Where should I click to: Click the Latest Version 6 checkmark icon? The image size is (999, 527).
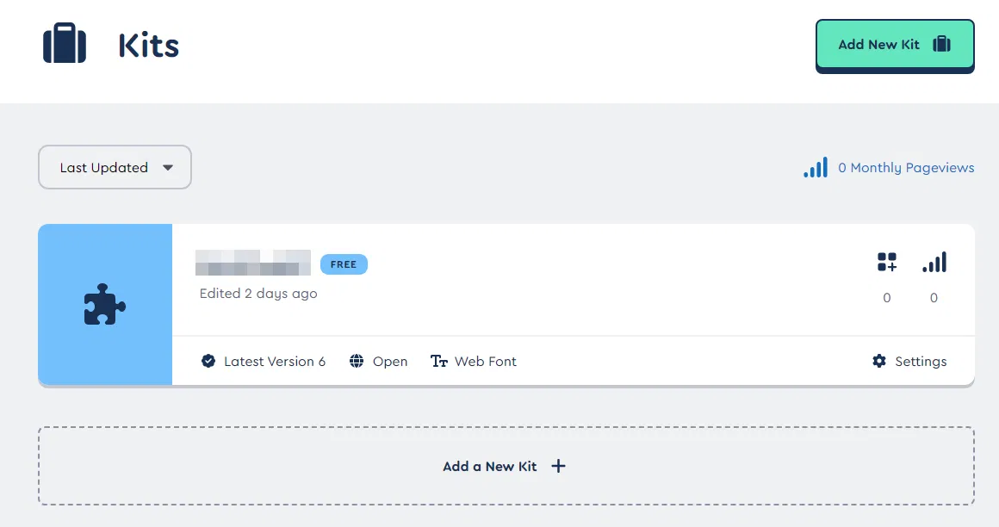click(208, 362)
